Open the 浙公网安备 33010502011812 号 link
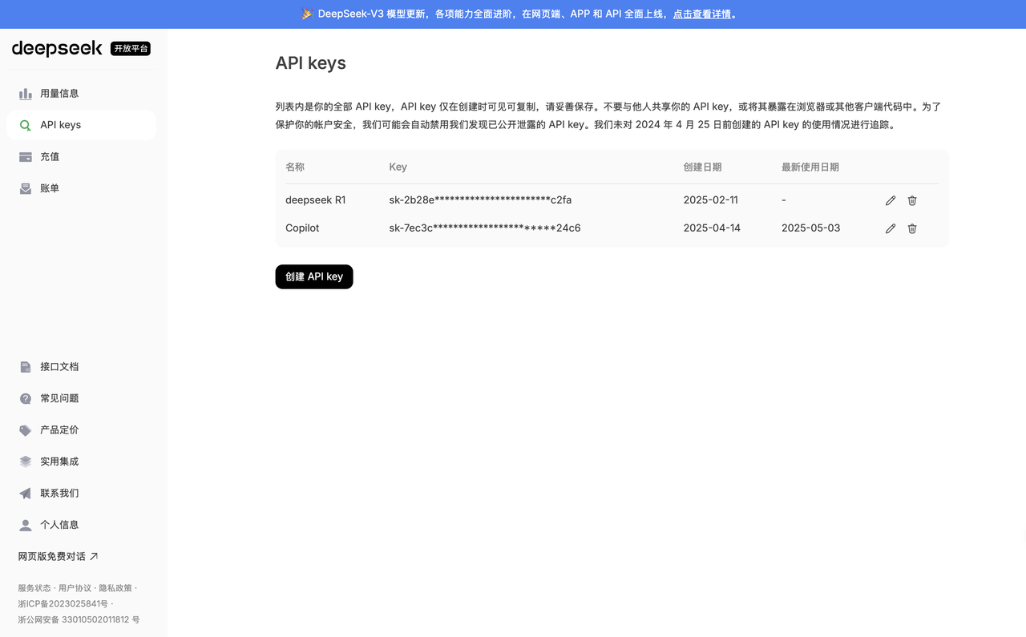Viewport: 1026px width, 637px height. click(79, 619)
